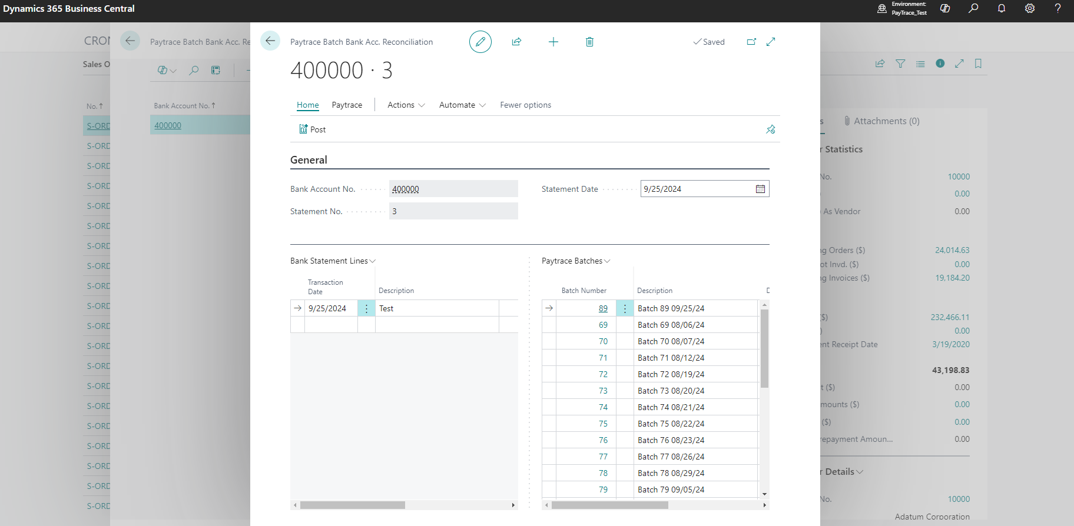Open batch number 89 link
1074x526 pixels.
(603, 308)
